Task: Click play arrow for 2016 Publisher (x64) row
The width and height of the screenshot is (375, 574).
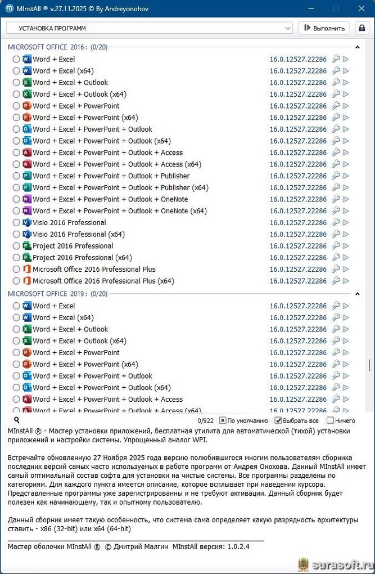Action: point(346,188)
